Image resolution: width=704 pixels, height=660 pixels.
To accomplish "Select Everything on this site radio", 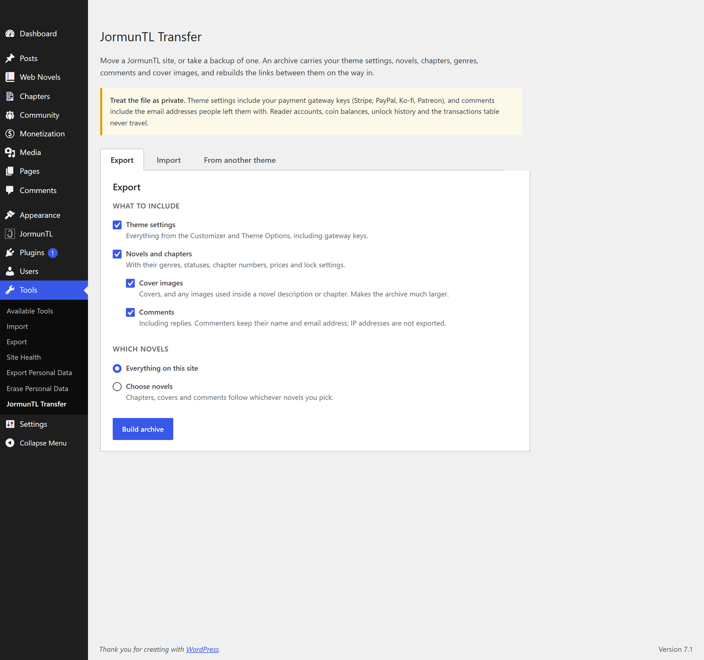I will [x=117, y=368].
